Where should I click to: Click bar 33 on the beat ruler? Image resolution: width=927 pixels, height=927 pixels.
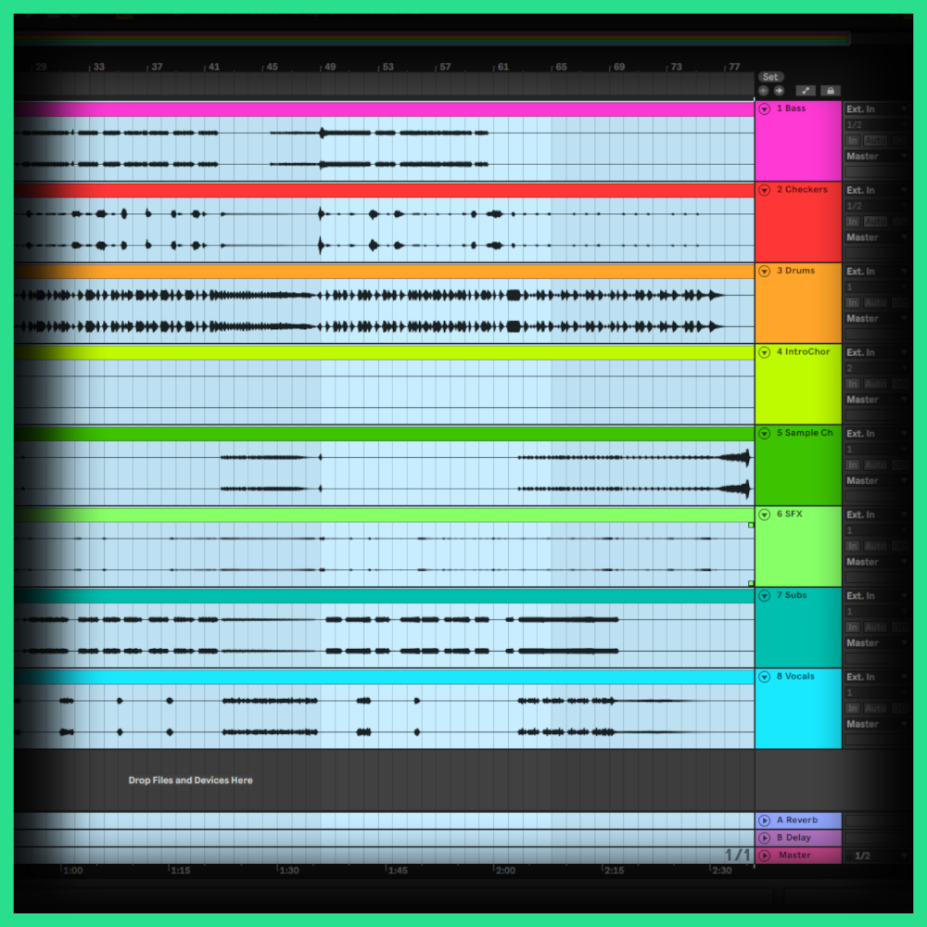[x=98, y=67]
